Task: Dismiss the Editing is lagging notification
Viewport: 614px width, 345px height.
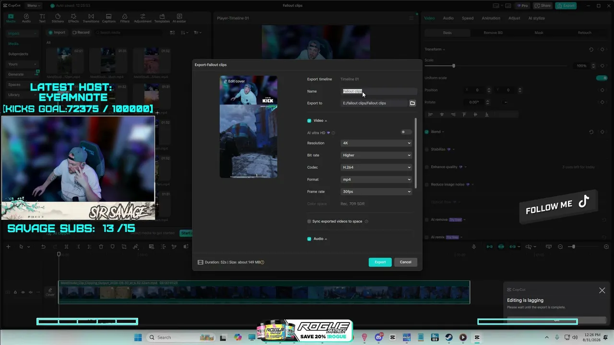Action: pyautogui.click(x=602, y=290)
